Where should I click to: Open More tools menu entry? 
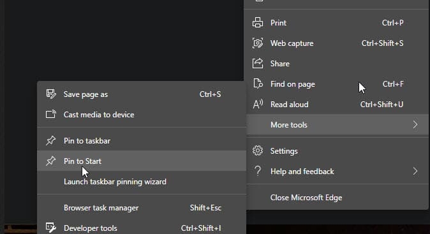click(x=337, y=125)
